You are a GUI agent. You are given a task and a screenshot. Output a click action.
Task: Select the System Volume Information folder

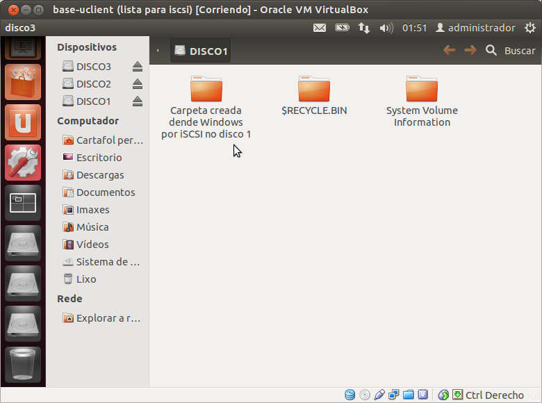pyautogui.click(x=422, y=101)
